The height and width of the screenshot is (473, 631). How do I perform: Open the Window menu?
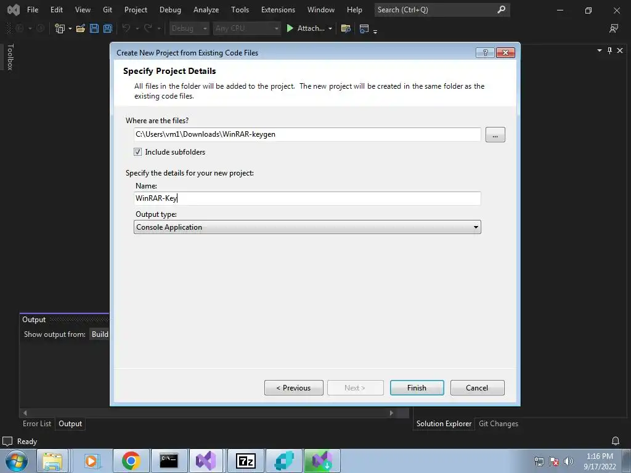(320, 10)
